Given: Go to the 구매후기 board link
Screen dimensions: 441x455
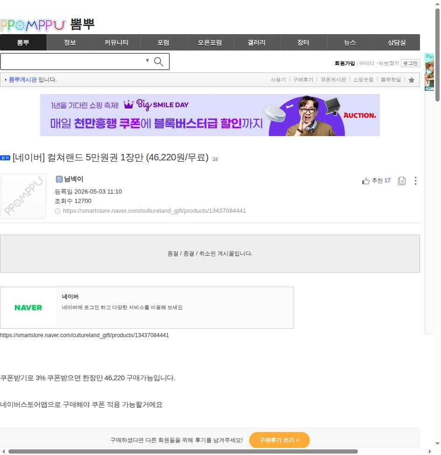Looking at the screenshot, I should pyautogui.click(x=303, y=79).
